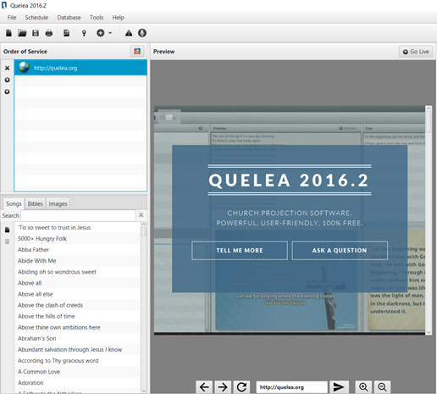Click ASK A QUESTION on the webpage
The height and width of the screenshot is (394, 437).
340,250
